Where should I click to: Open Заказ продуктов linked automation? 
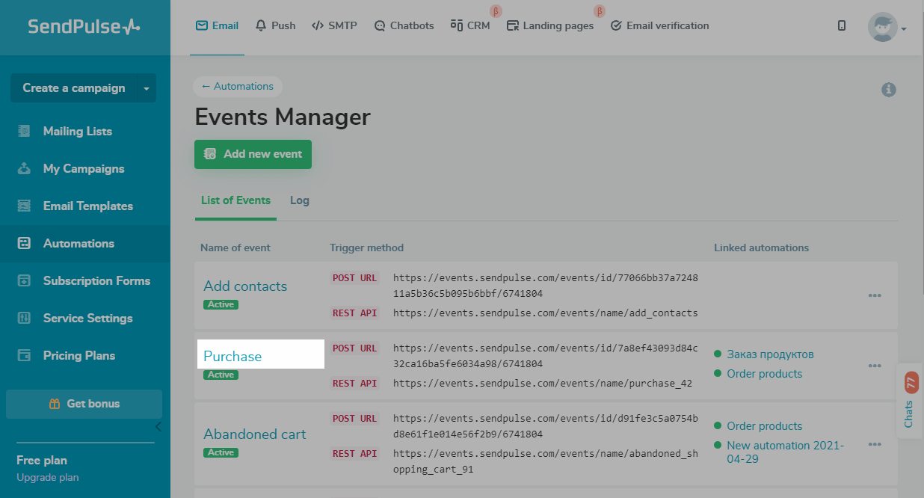click(770, 354)
